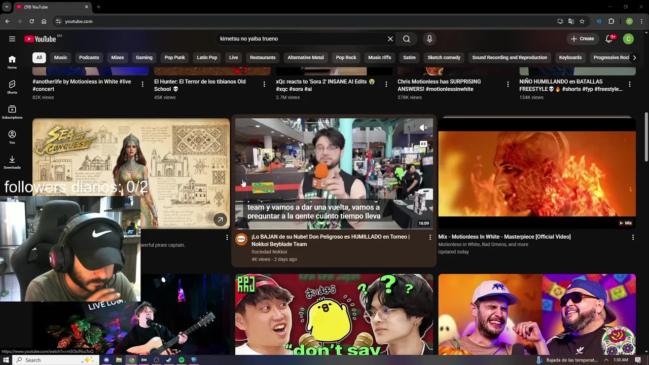Open options for the Chris Motionless video
The height and width of the screenshot is (365, 649).
(508, 84)
